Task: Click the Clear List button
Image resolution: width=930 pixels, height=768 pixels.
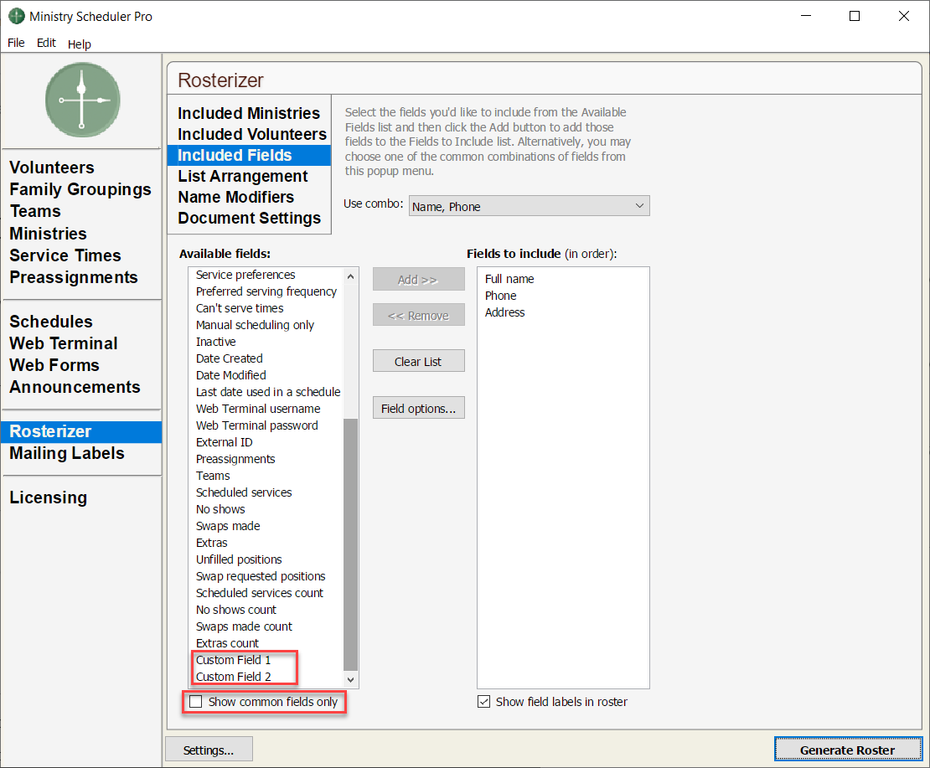Action: tap(418, 362)
